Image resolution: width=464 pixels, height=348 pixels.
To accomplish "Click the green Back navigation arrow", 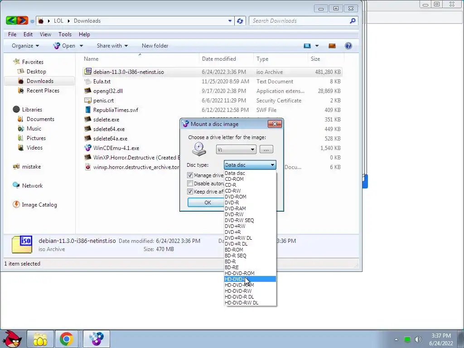I will click(11, 20).
